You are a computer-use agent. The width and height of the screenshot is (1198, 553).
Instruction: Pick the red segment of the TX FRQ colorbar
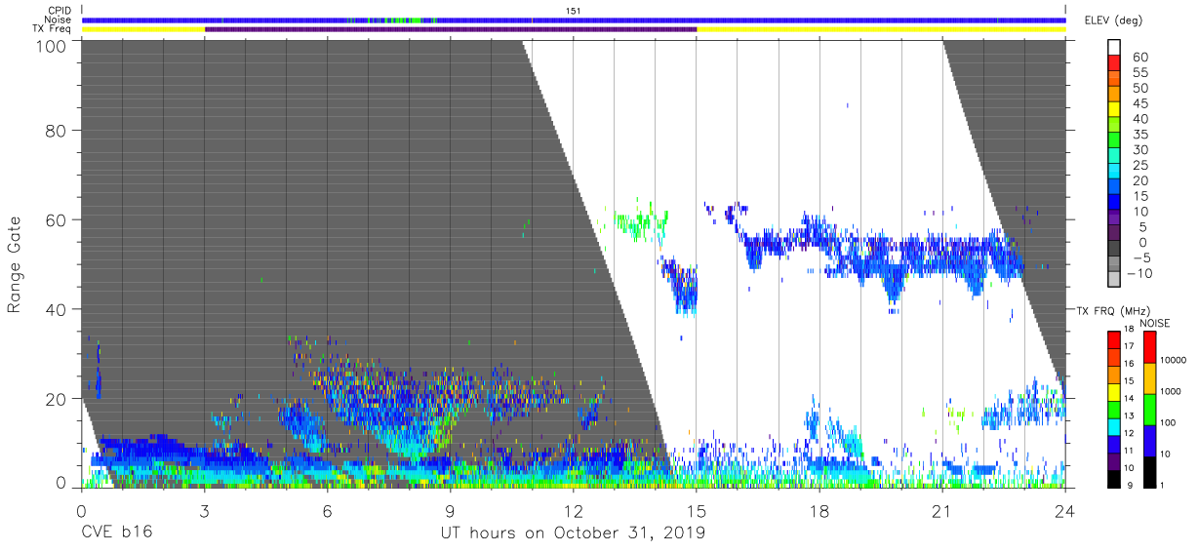[x=1114, y=339]
